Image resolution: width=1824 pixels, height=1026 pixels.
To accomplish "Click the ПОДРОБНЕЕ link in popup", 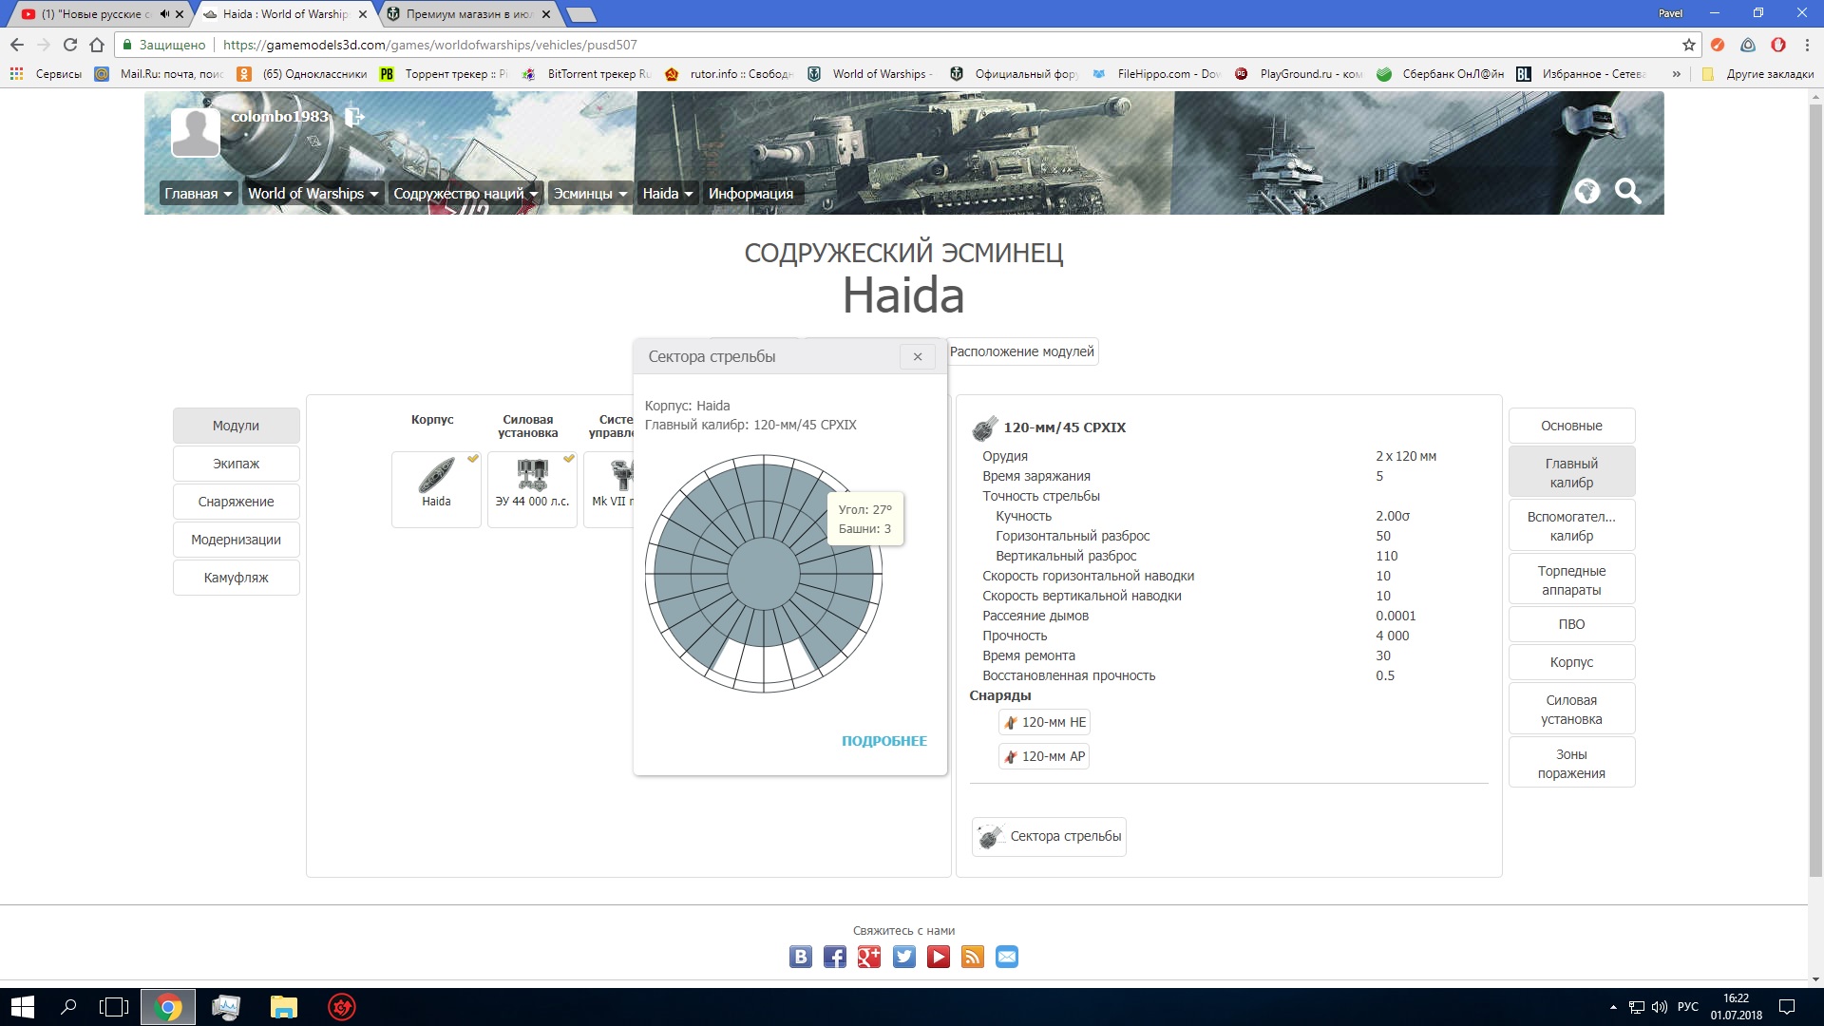I will [x=883, y=741].
